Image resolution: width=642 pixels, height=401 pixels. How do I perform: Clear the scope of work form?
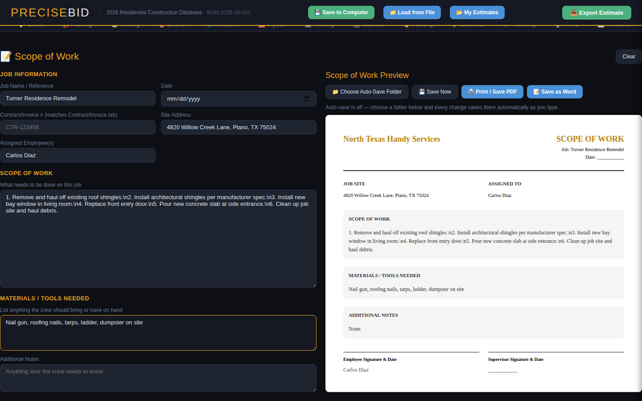point(629,56)
